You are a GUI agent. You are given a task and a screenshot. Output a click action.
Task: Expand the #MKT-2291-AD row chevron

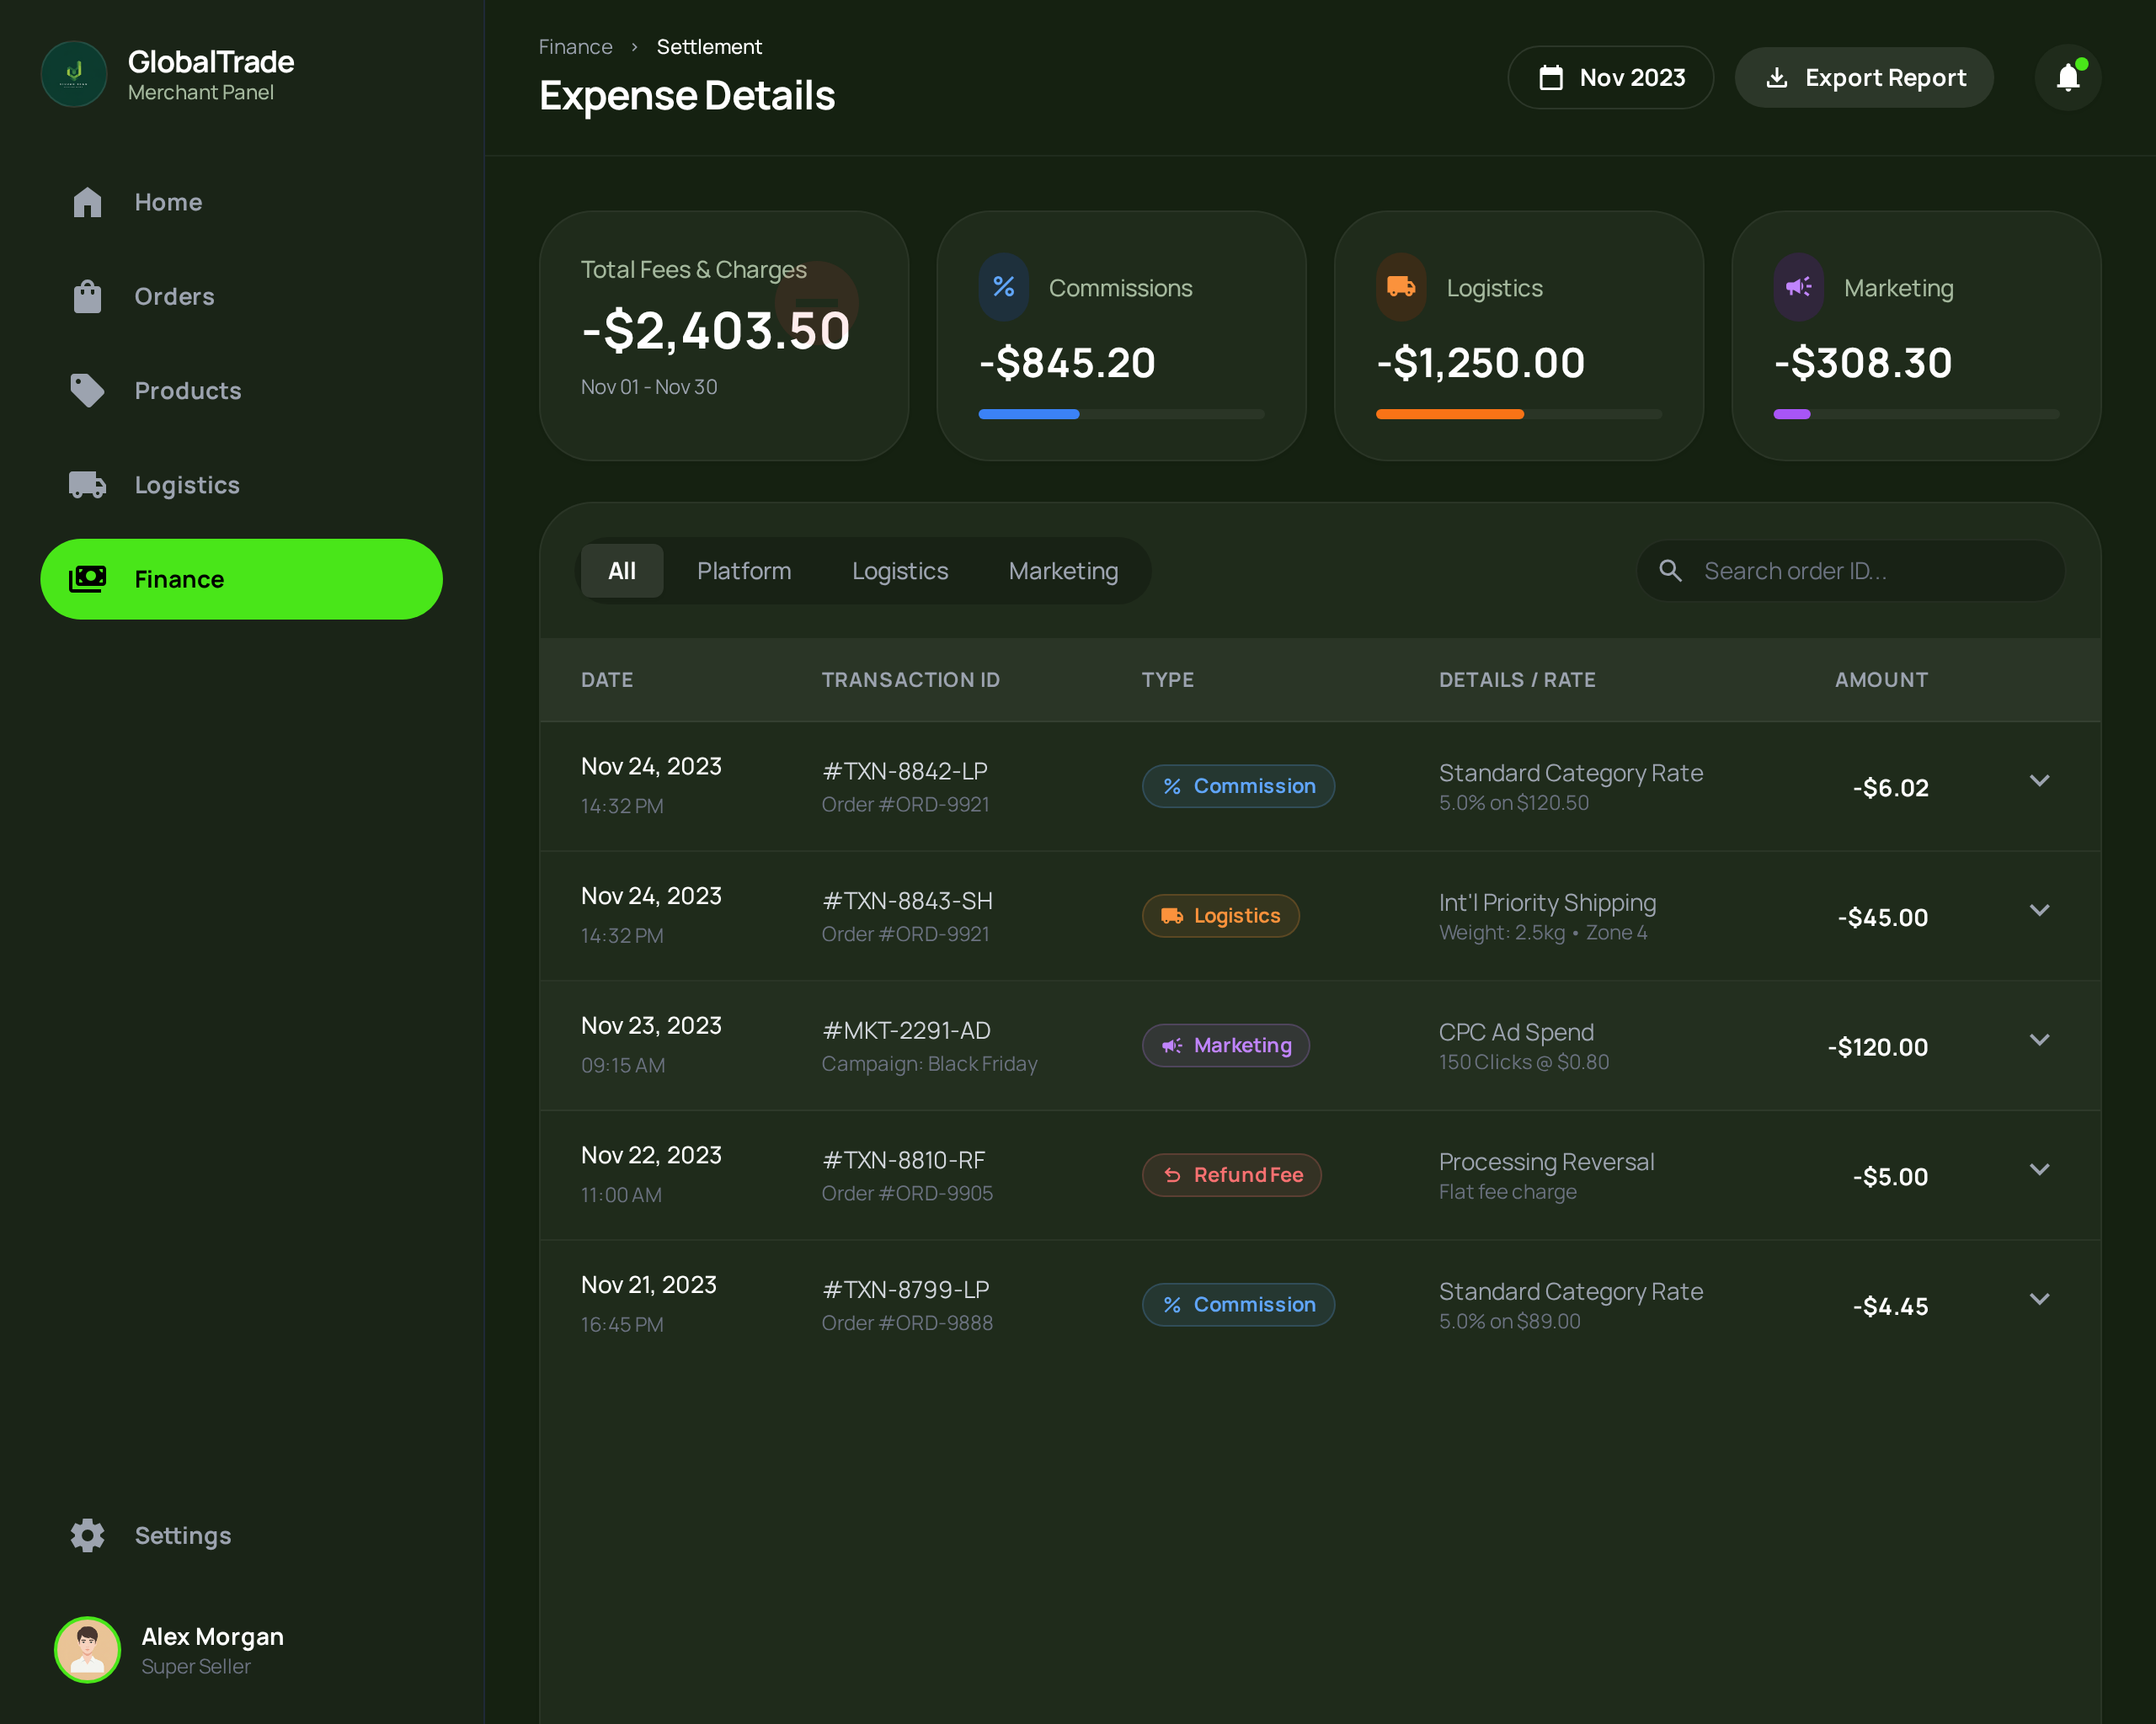pyautogui.click(x=2039, y=1040)
